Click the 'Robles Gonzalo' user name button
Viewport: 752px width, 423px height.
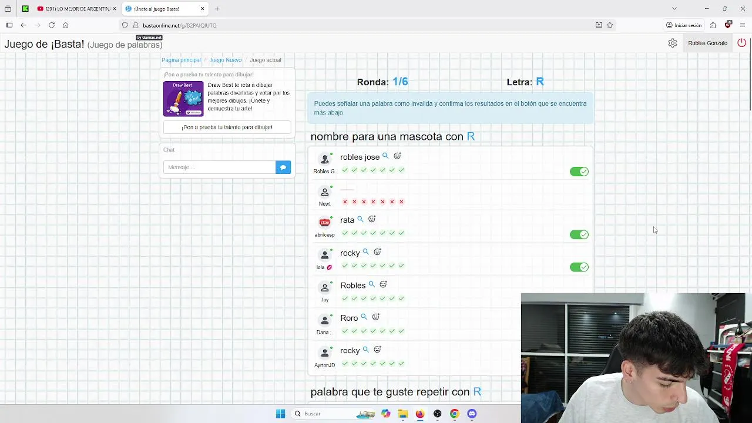[x=707, y=43]
